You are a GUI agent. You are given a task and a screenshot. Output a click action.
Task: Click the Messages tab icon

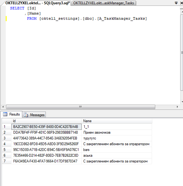(26, 115)
